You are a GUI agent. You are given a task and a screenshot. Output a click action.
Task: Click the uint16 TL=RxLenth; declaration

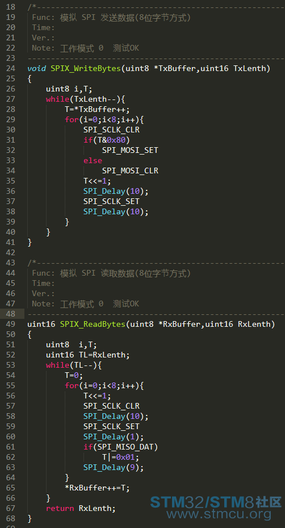88,355
